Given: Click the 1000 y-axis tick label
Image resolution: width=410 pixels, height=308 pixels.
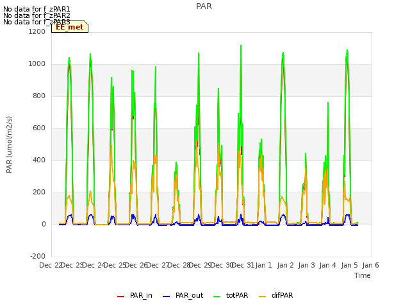Looking at the screenshot, I should click(x=37, y=64).
